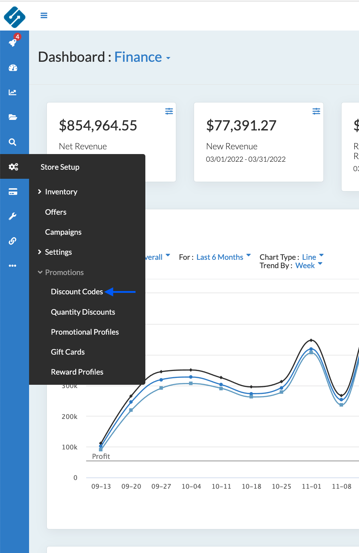Select Discount Codes menu item
The height and width of the screenshot is (553, 359).
click(77, 292)
